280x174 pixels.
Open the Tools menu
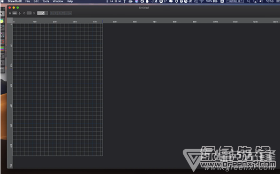(x=45, y=1)
